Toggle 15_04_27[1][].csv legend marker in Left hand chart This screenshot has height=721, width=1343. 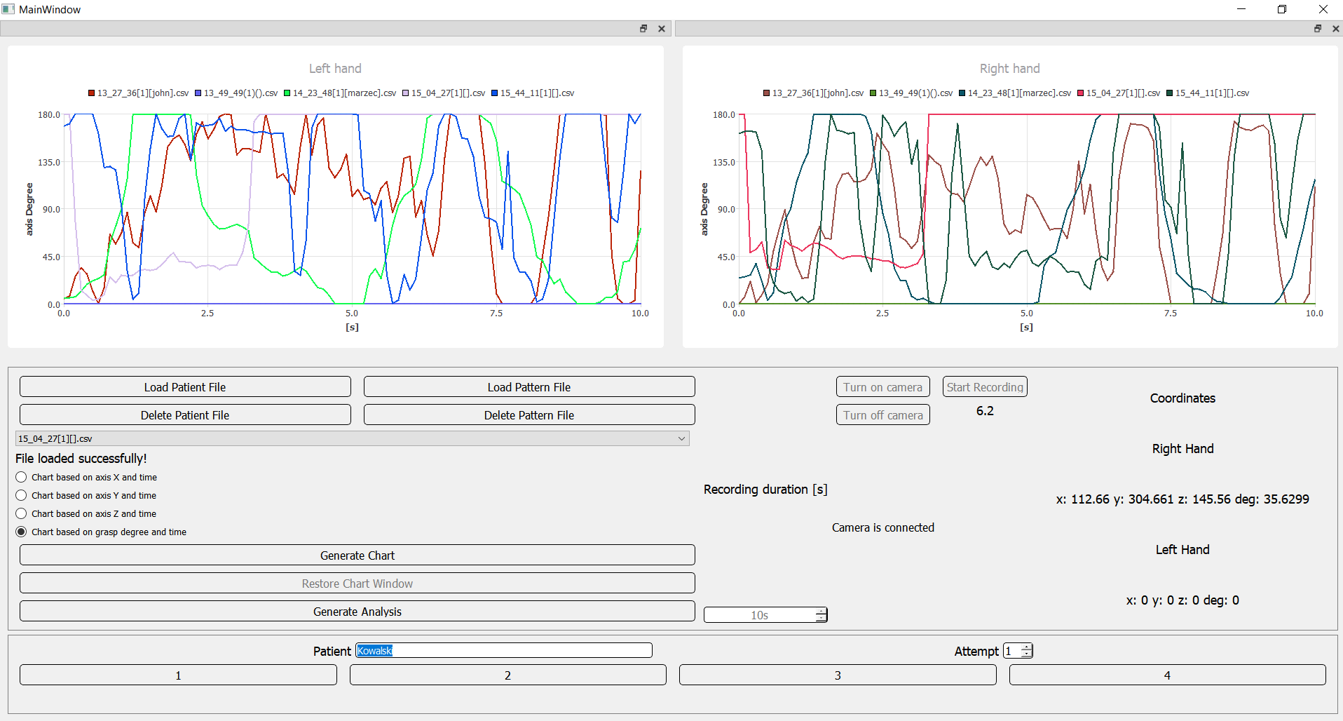point(406,93)
